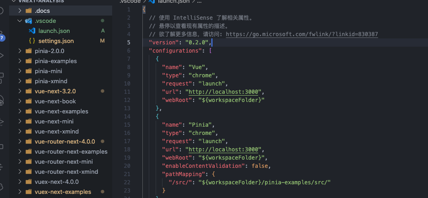This screenshot has height=198, width=428.
Task: Click the "enableContentValidation" key
Action: [203, 166]
